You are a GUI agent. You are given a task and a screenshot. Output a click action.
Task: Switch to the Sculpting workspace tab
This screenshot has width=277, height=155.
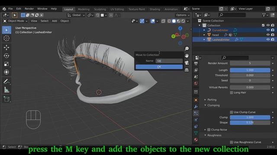coord(100,9)
